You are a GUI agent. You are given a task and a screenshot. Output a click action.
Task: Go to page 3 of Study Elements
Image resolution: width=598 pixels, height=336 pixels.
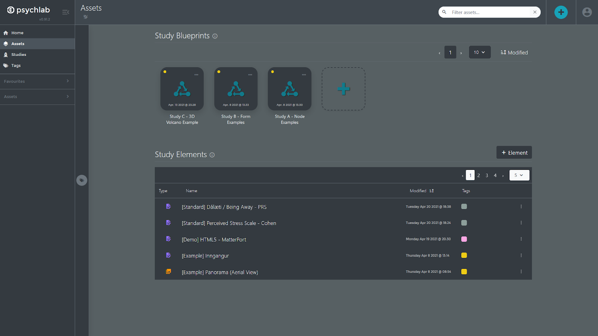[487, 175]
